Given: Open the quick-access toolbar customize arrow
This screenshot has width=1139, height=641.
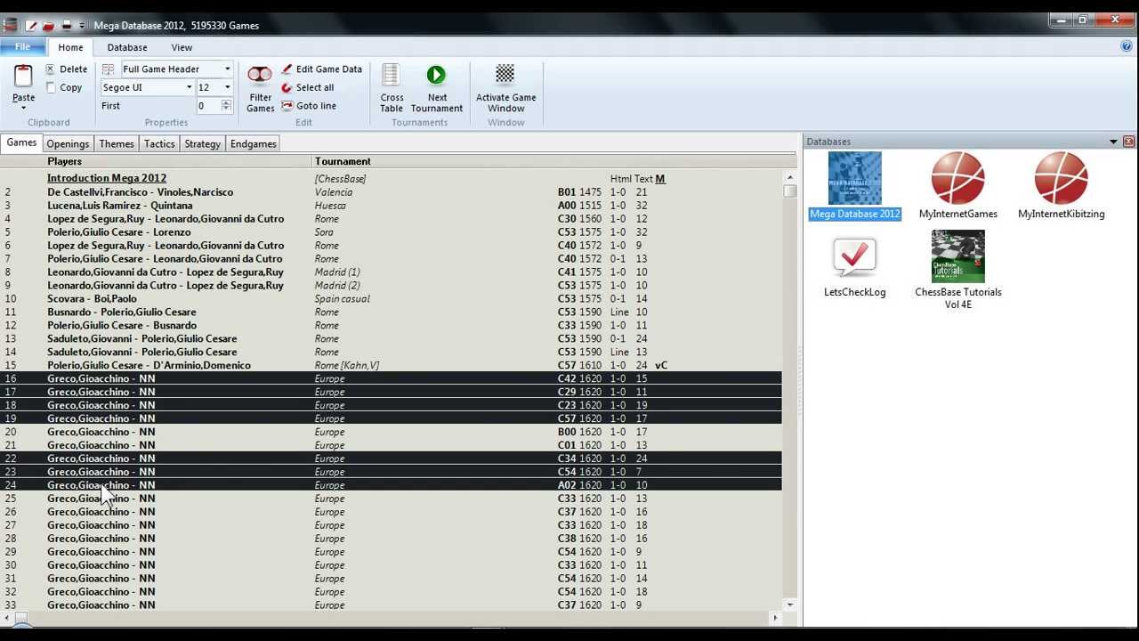Looking at the screenshot, I should click(82, 25).
